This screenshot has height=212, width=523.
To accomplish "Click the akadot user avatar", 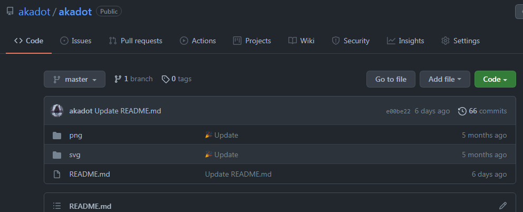I will 57,111.
